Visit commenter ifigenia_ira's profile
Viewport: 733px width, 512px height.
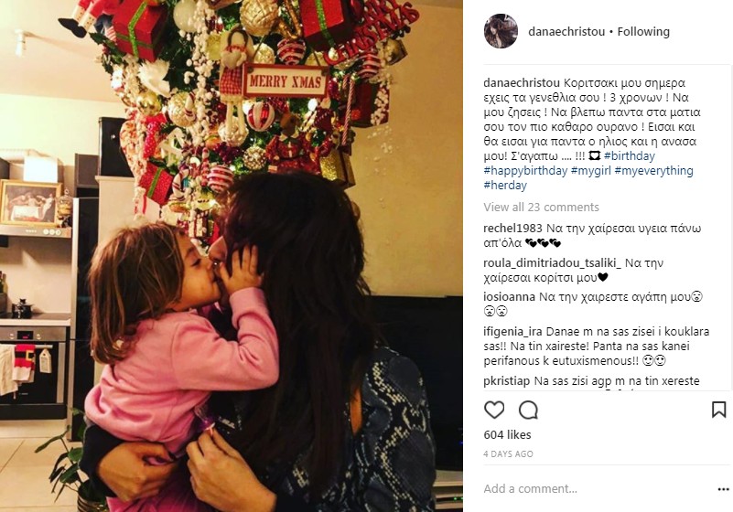point(512,332)
